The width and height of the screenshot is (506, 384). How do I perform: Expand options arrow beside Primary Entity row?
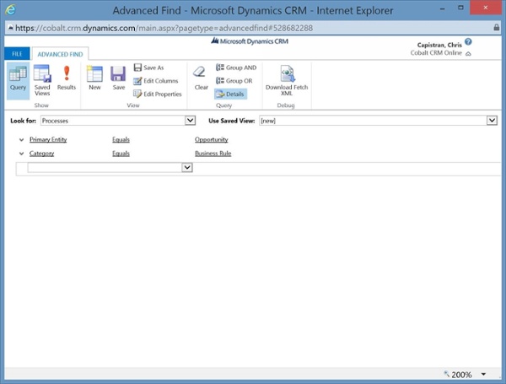pyautogui.click(x=21, y=139)
